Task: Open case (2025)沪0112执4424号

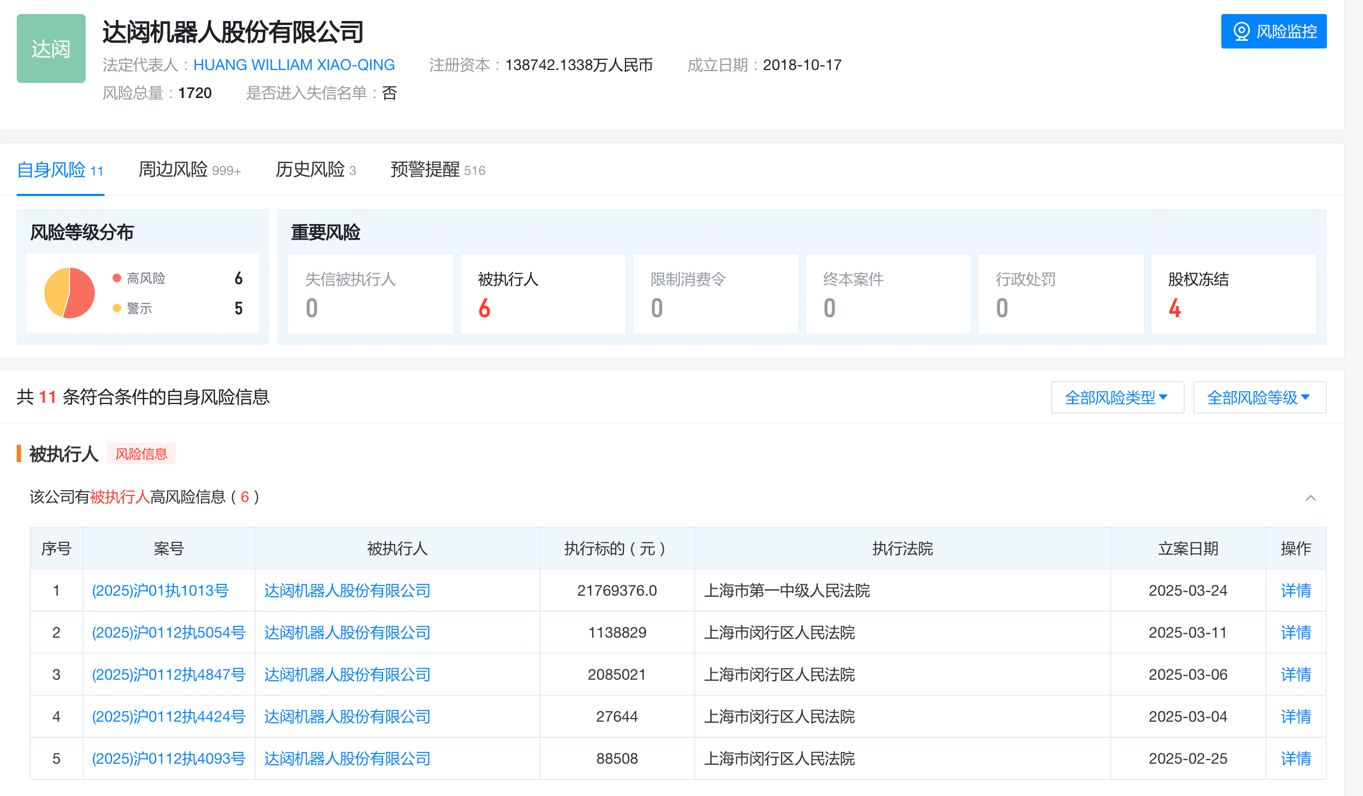Action: click(x=168, y=716)
